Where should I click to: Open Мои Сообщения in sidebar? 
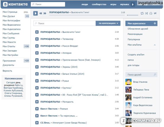pyautogui.click(x=11, y=33)
